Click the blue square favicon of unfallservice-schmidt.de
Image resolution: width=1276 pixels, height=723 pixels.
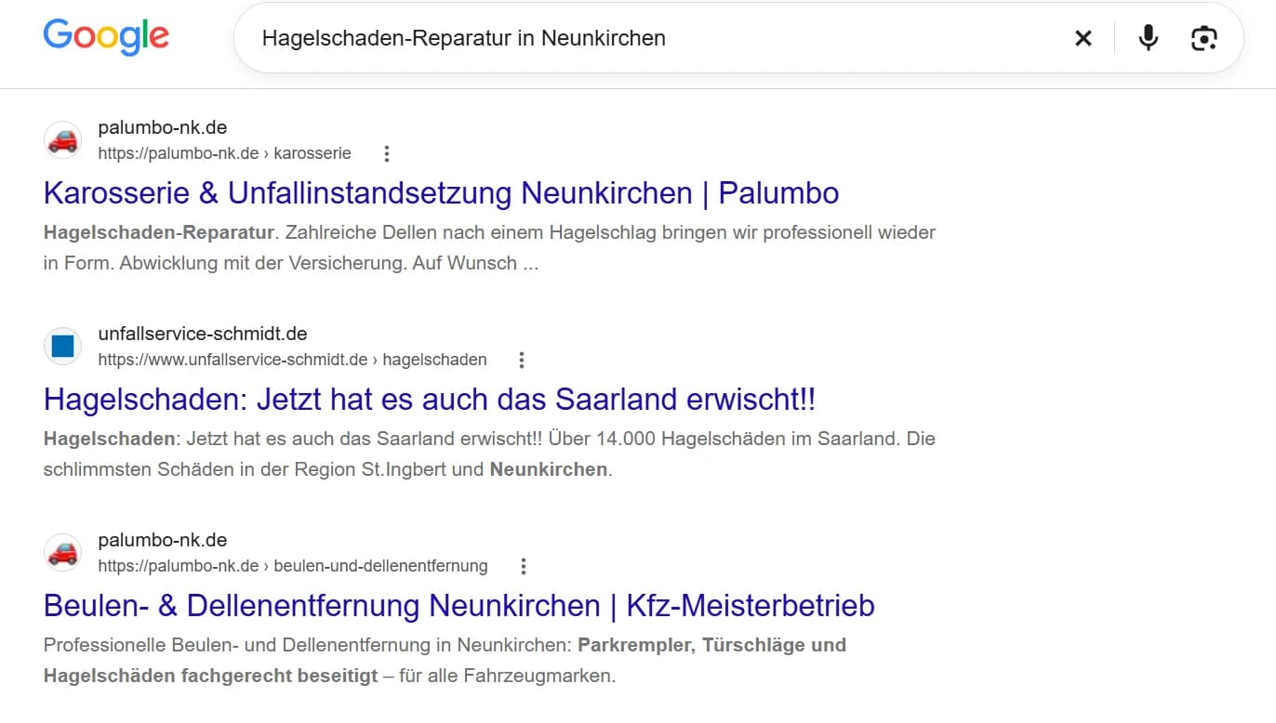(63, 347)
